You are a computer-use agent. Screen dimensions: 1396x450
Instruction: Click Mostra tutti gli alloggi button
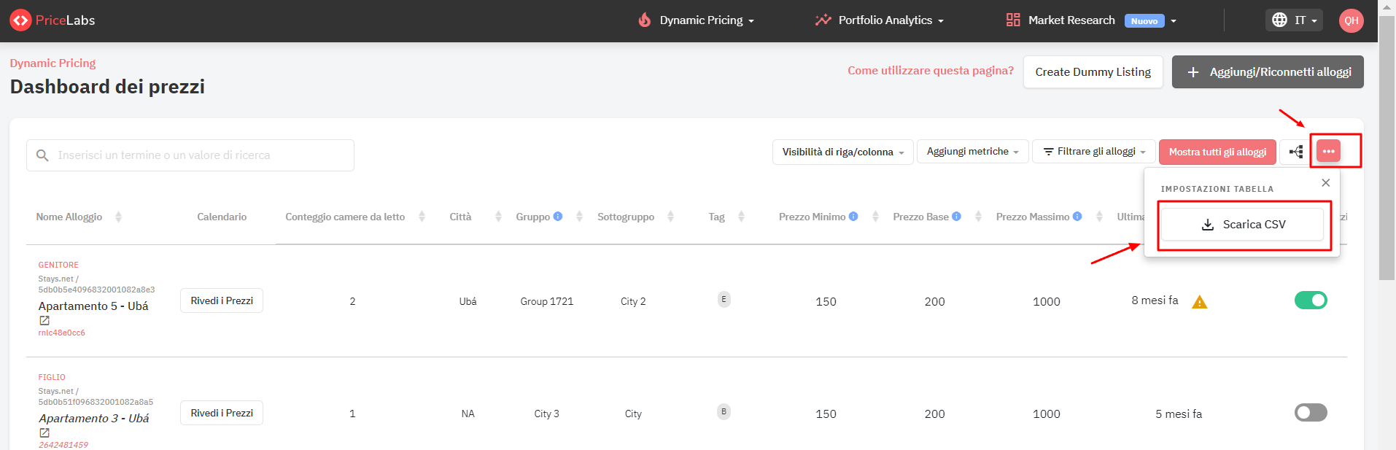1217,152
